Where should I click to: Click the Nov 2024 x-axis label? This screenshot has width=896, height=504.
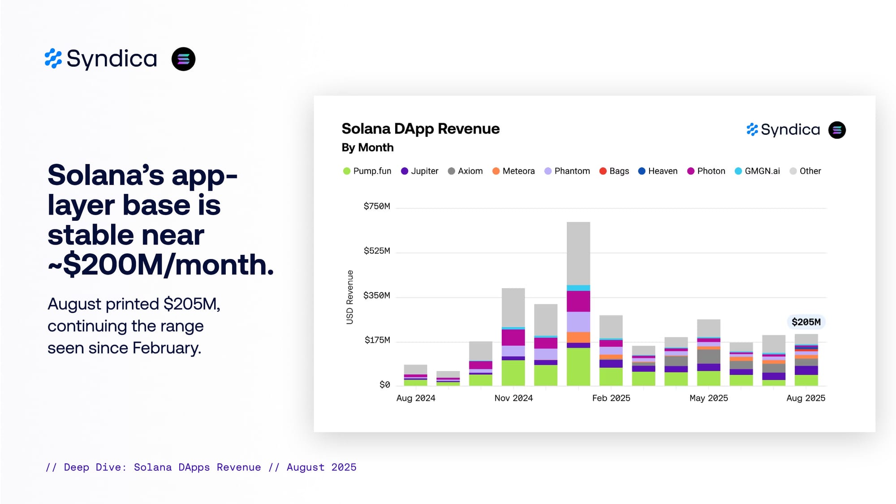point(513,398)
